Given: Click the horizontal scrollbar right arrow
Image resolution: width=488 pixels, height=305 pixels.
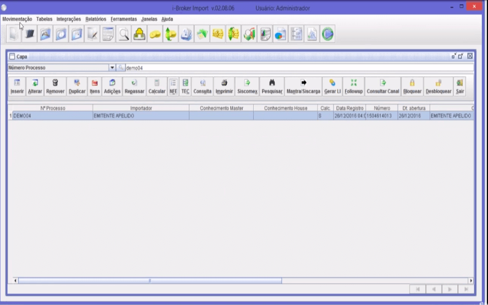Looking at the screenshot, I should tap(471, 281).
